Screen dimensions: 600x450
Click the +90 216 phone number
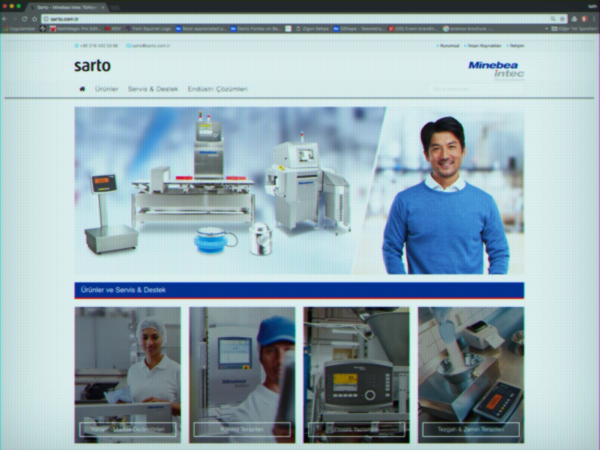point(99,45)
